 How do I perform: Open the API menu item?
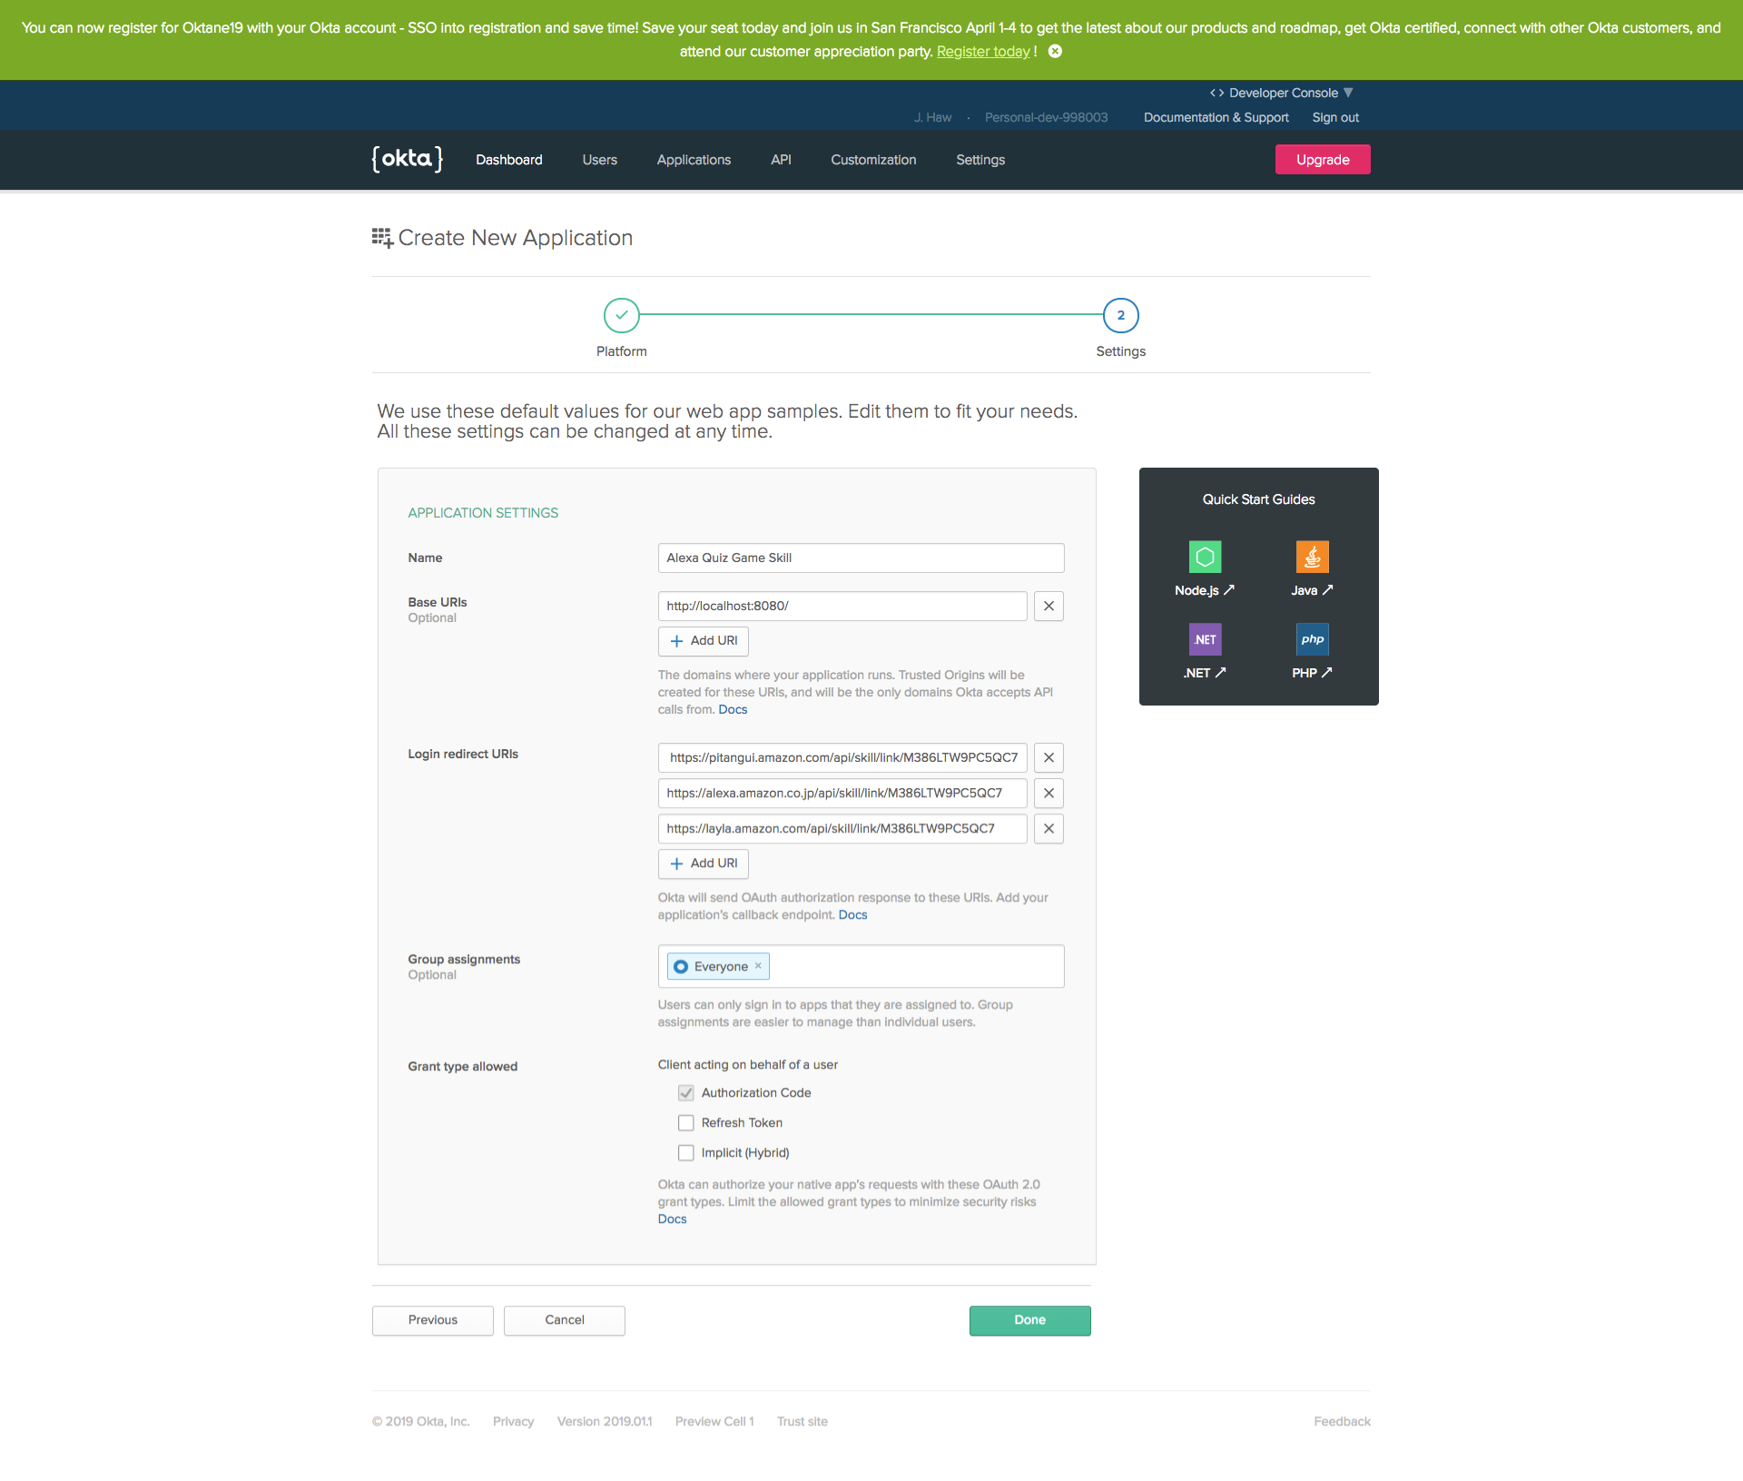click(x=782, y=159)
